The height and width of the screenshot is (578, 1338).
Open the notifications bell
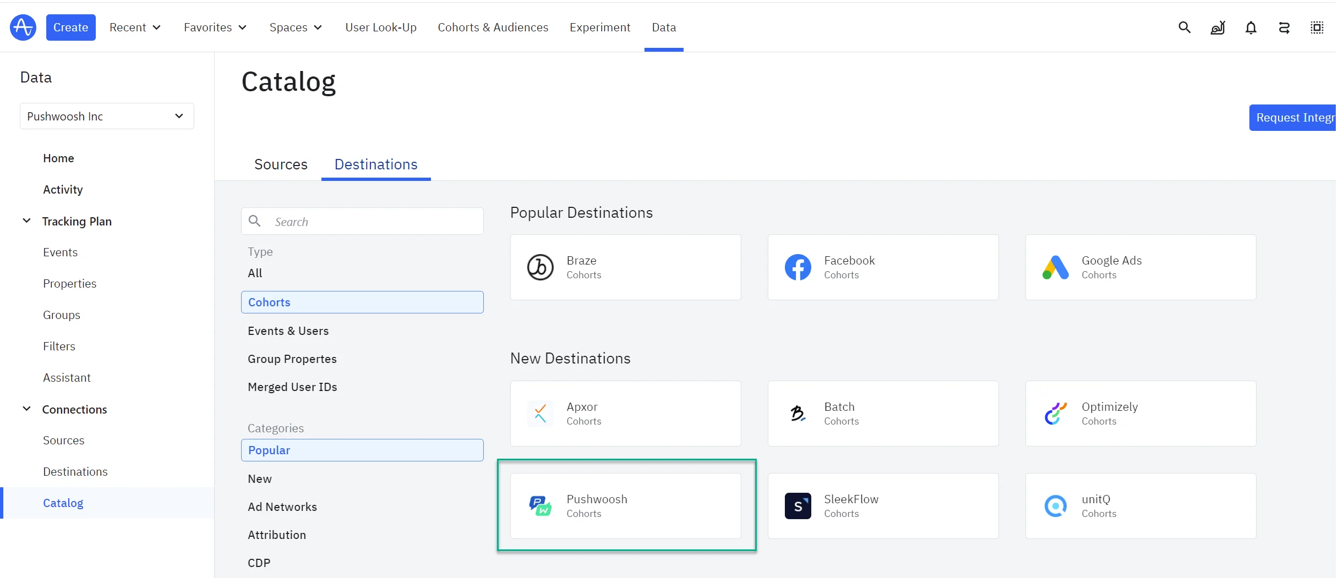(1250, 27)
